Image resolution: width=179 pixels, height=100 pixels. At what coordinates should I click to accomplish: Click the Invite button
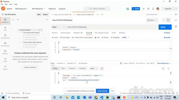[x=136, y=9]
